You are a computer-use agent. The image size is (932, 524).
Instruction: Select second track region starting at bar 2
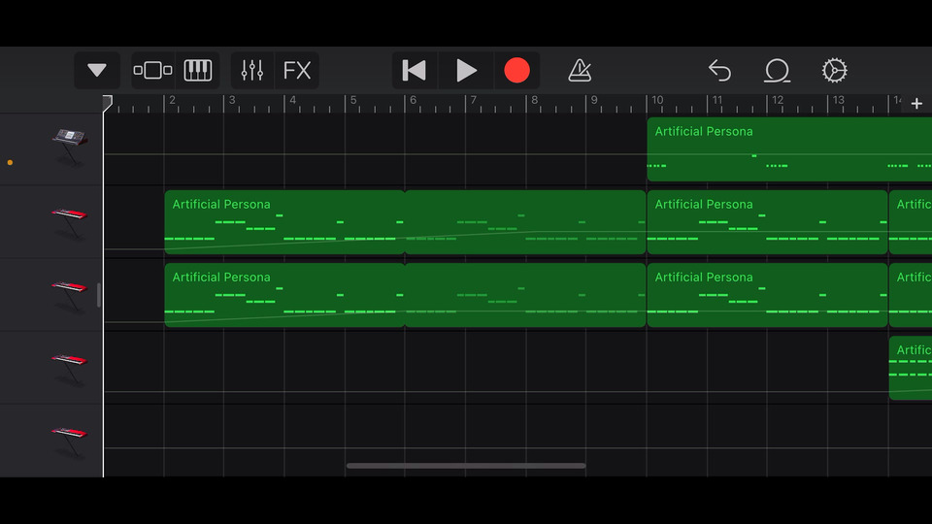coord(284,222)
